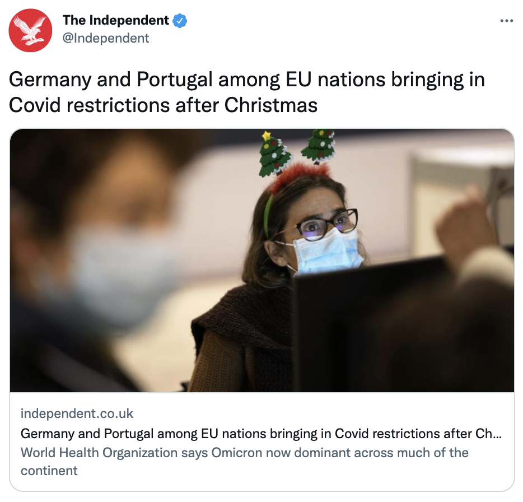Click the woman's blue face mask in photo
Image resolution: width=523 pixels, height=502 pixels.
tap(328, 251)
